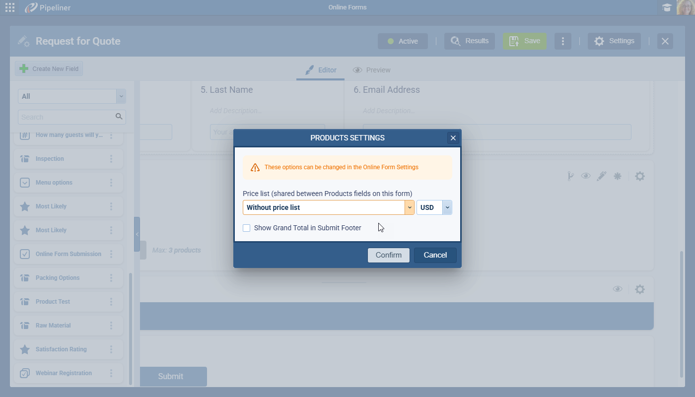Open the USD currency dropdown

447,207
